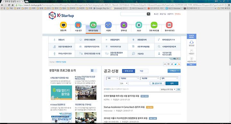The height and width of the screenshot is (124, 231).
Task: Open 기업마당 submenu item
Action: 141,54
